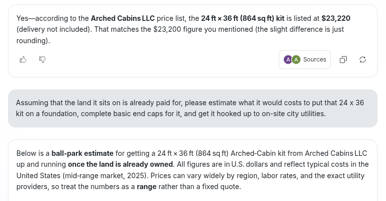Click the thumbs up icon
The width and height of the screenshot is (386, 201).
pos(23,60)
